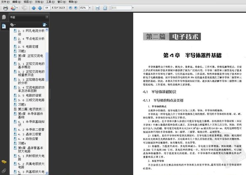Click bookmark list scroll-up arrow
Image resolution: width=246 pixels, height=175 pixels.
(x=47, y=30)
